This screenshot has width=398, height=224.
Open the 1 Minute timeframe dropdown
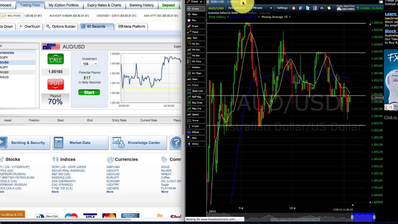point(261,8)
